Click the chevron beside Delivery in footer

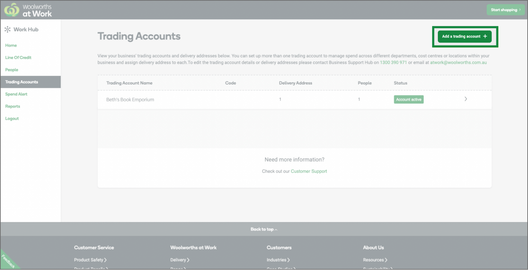188,260
